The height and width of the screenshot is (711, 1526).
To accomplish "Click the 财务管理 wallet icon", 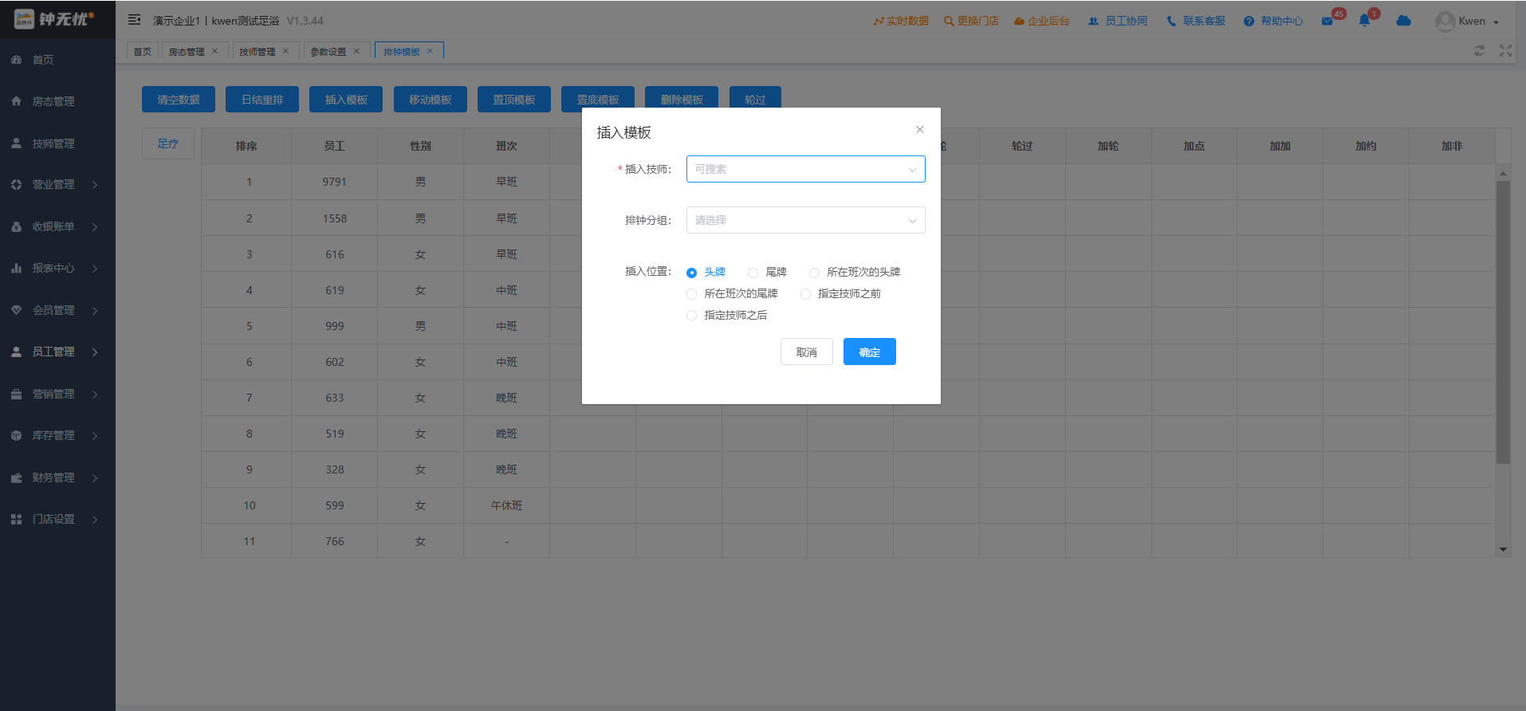I will pos(16,477).
